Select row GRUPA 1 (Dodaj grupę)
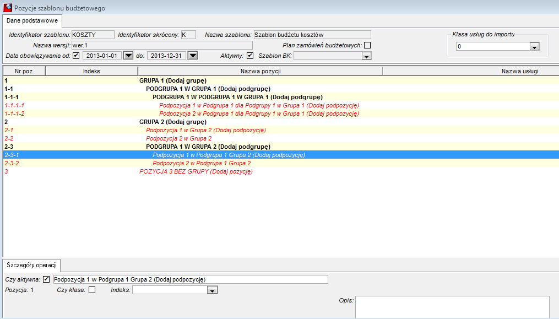The height and width of the screenshot is (319, 559). pos(281,80)
